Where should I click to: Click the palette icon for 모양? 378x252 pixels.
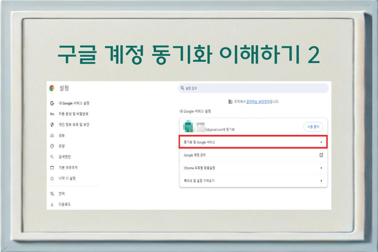52,146
